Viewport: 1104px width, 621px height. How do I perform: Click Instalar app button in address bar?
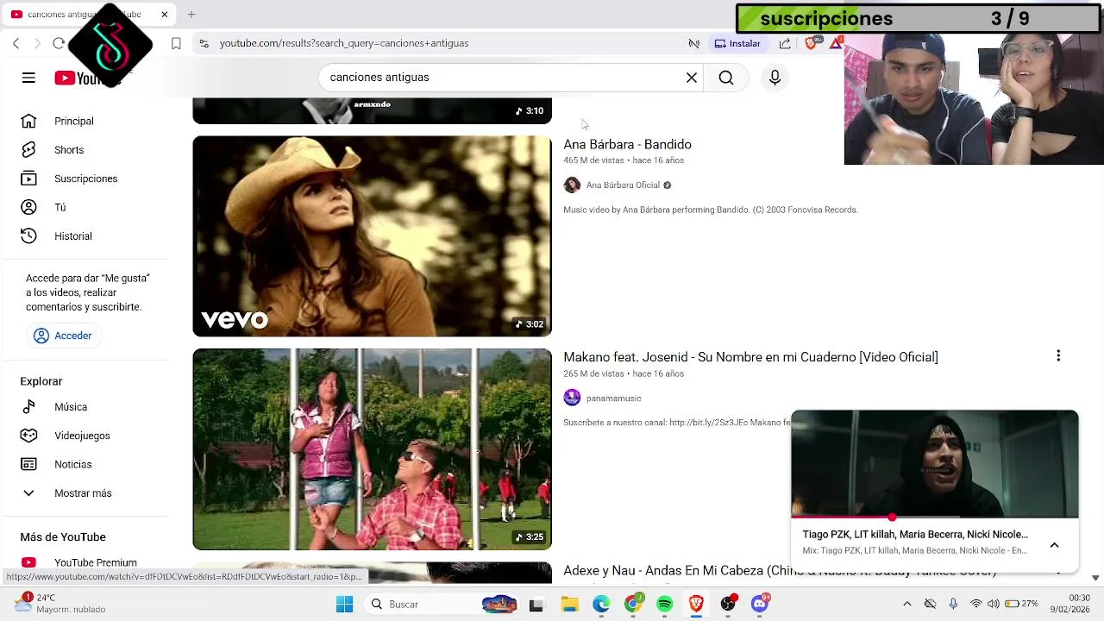[x=737, y=43]
